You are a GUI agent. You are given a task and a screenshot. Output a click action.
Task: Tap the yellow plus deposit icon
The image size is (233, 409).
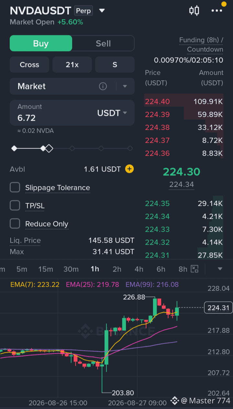click(129, 169)
